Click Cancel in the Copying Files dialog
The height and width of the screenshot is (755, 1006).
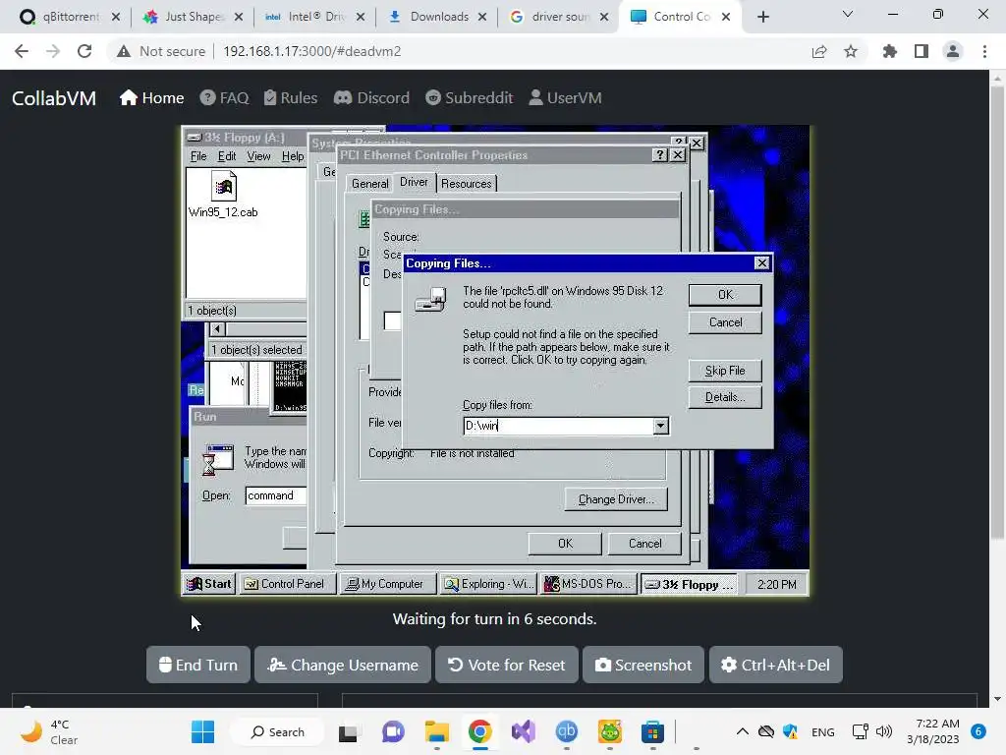725,322
